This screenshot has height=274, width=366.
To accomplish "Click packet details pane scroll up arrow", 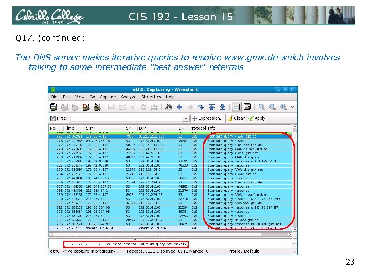I will 295,241.
